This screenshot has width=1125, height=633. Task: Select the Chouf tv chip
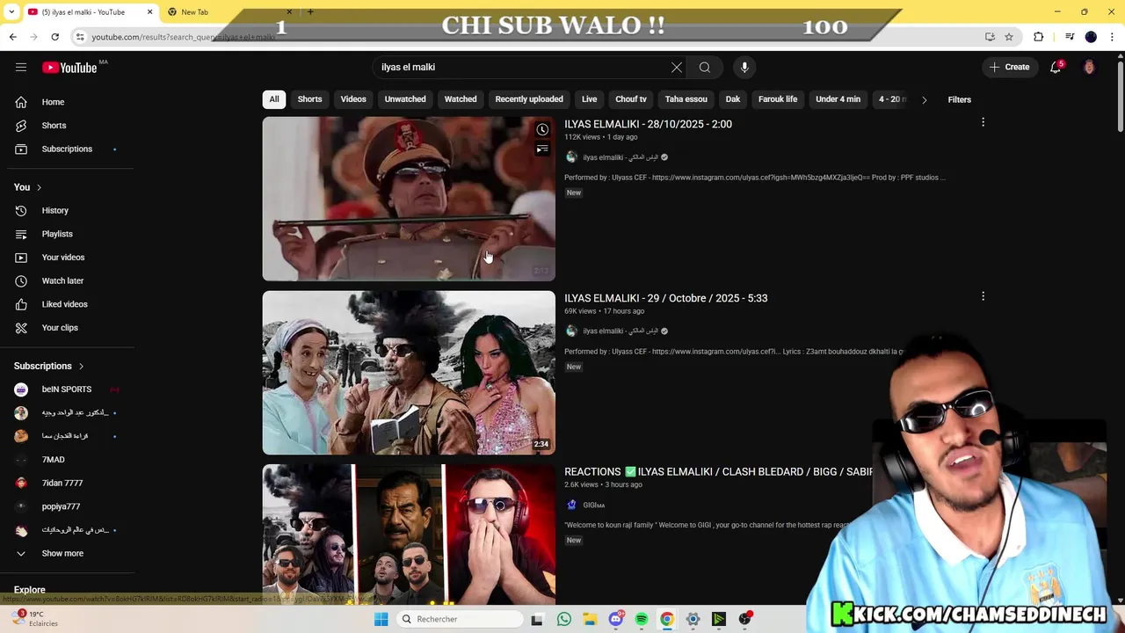point(631,99)
